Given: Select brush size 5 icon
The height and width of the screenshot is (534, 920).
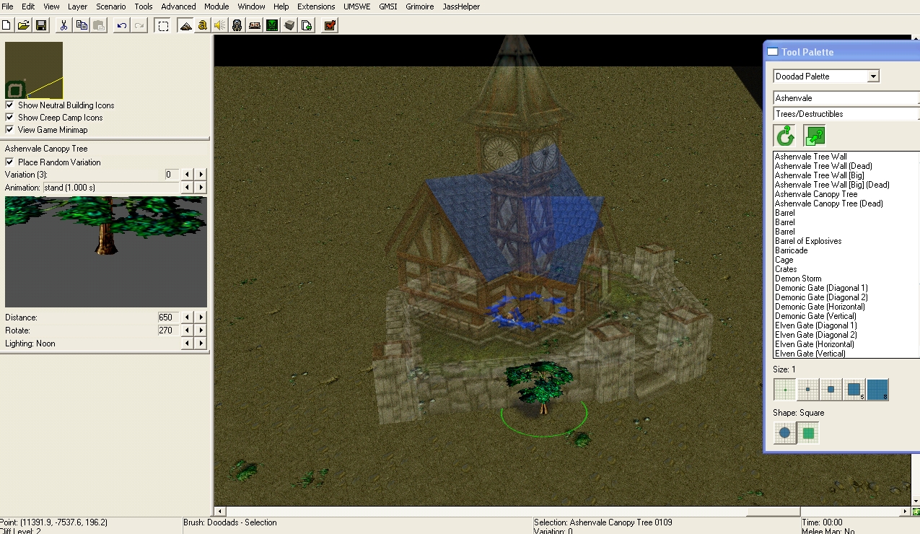Looking at the screenshot, I should [x=854, y=390].
